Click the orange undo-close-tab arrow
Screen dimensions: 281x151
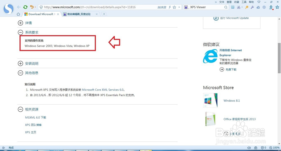point(32,7)
